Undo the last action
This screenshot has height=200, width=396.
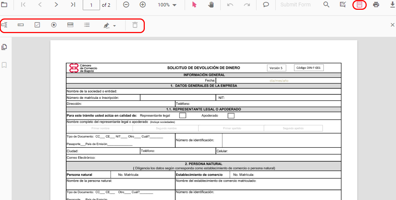(x=230, y=5)
